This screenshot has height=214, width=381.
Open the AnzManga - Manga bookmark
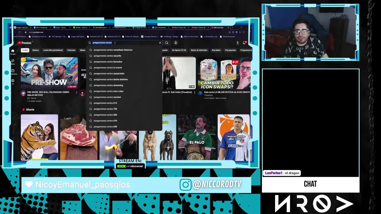169,37
